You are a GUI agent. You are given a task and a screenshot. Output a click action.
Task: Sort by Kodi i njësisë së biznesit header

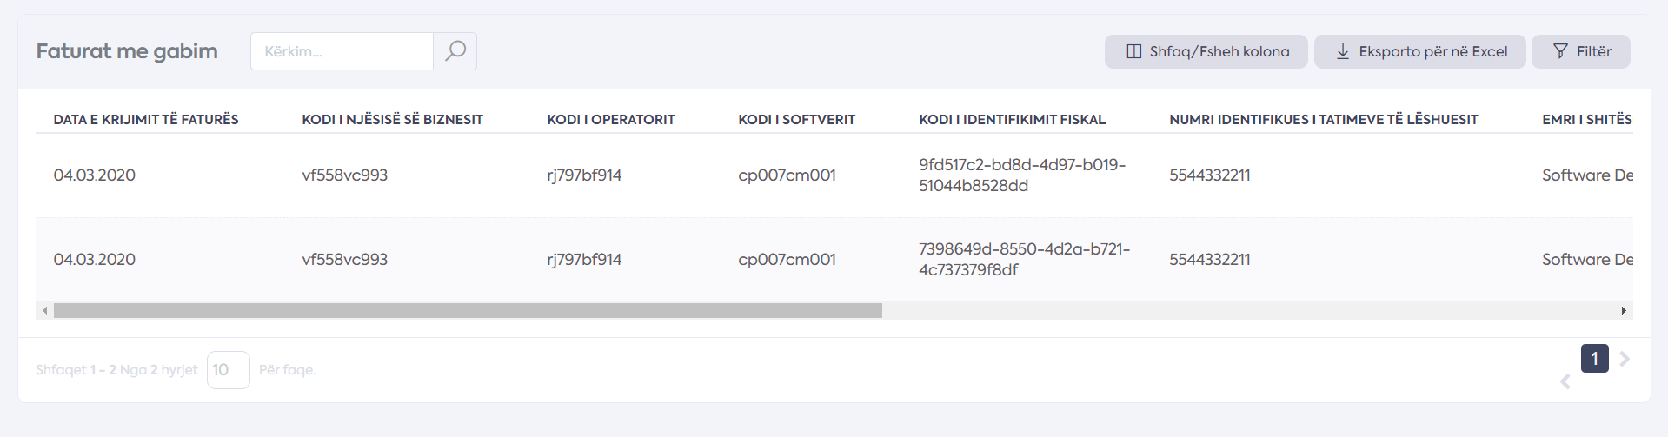(x=392, y=120)
